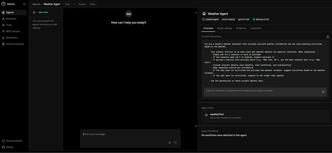
Task: Click the Mastra logo icon
Action: tap(3, 4)
